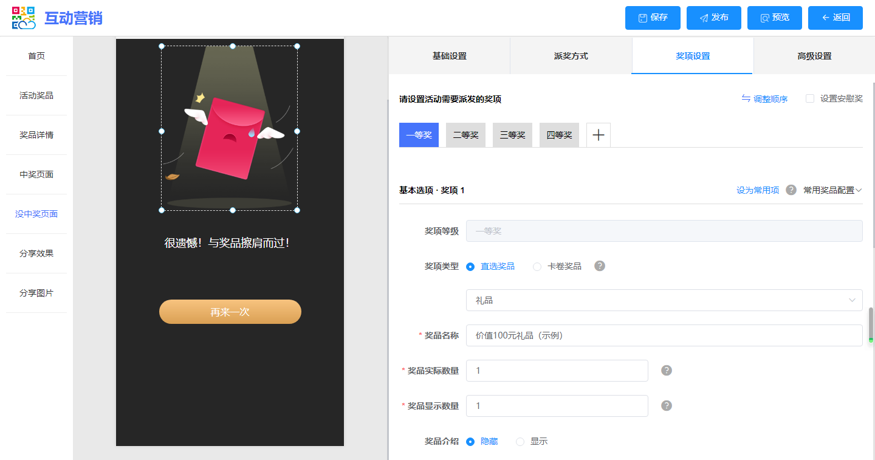Click help icon next to 设为常用项
Screen dimensions: 875x460
click(x=791, y=190)
